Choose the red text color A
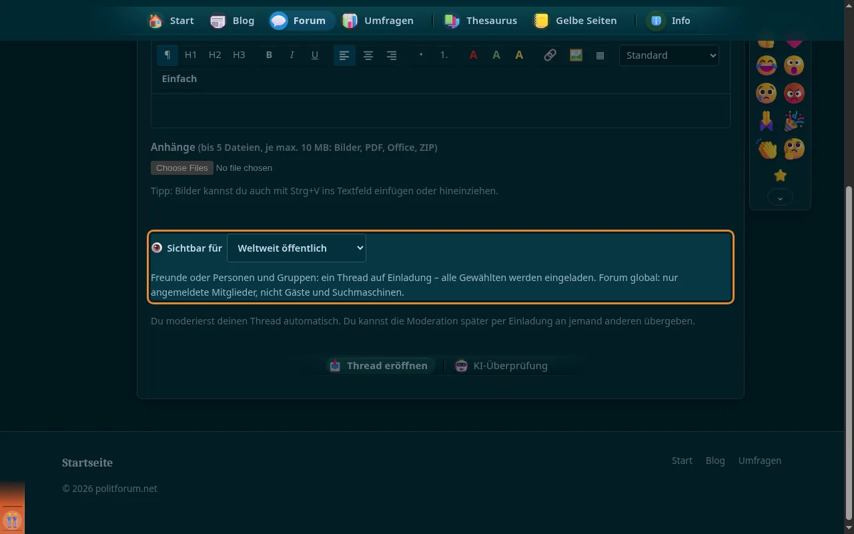Image resolution: width=854 pixels, height=534 pixels. pyautogui.click(x=473, y=55)
